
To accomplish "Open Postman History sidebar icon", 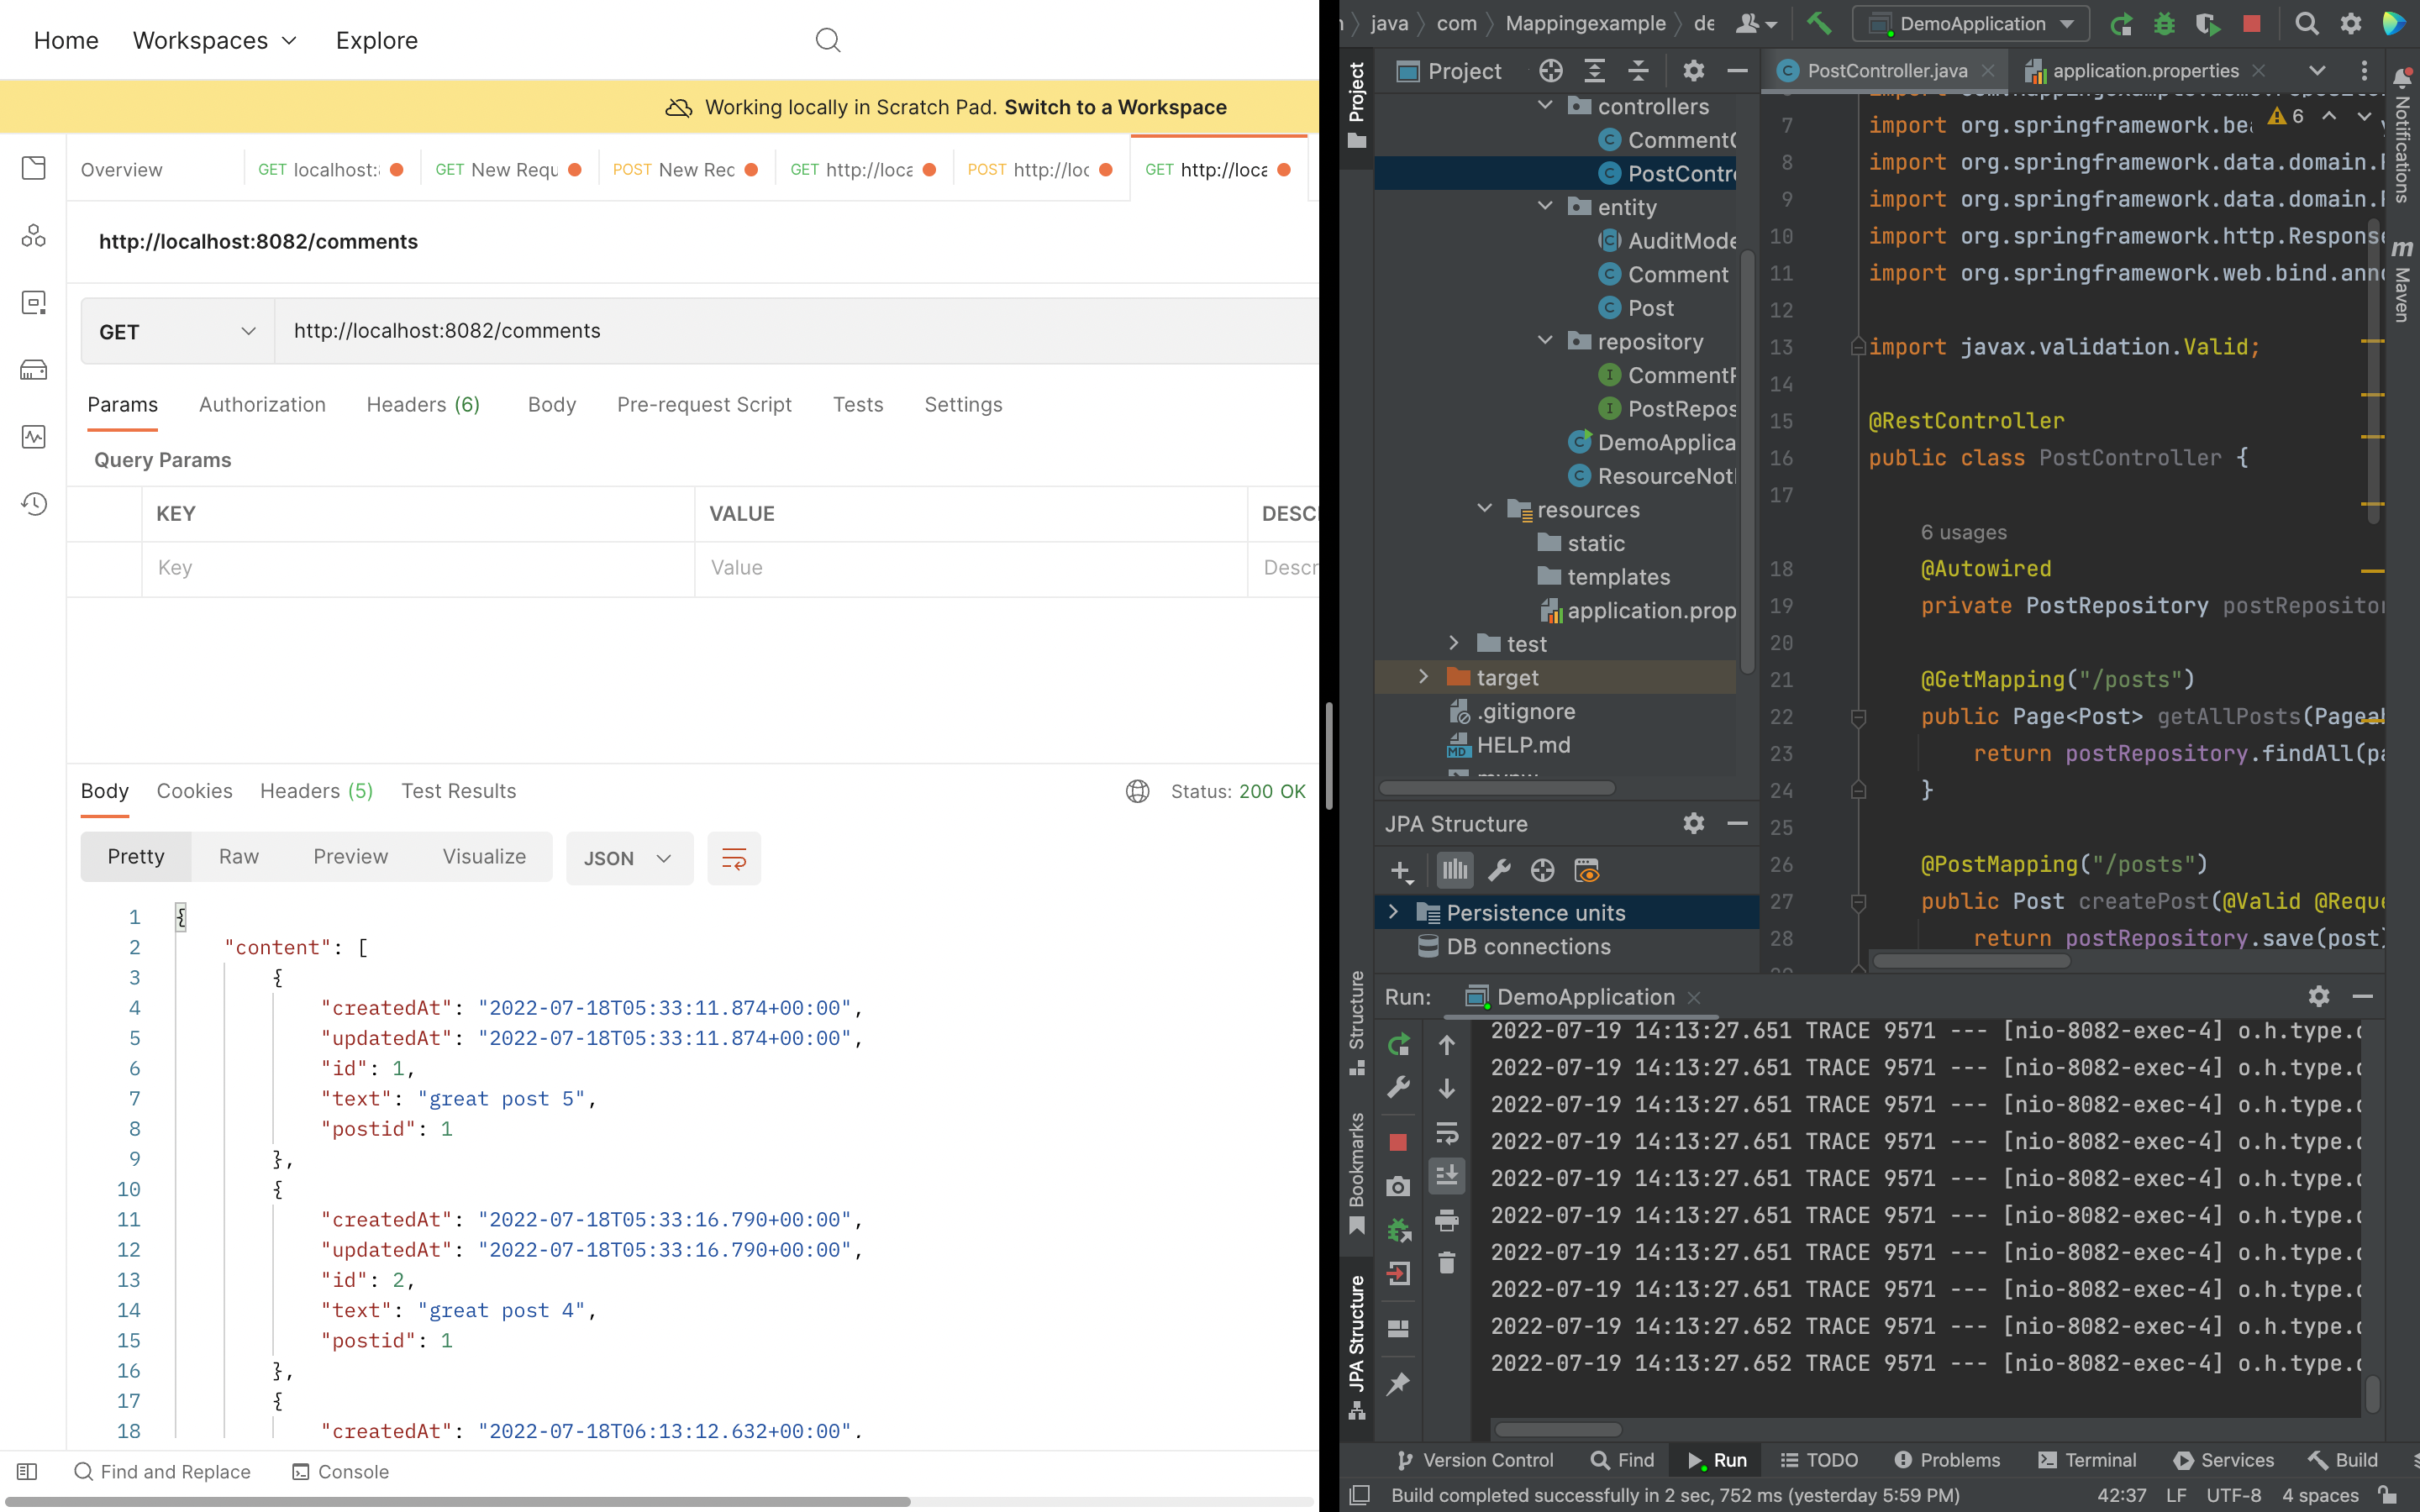I will [34, 504].
